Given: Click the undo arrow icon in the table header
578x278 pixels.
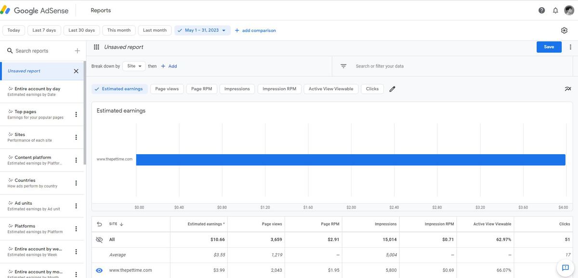Looking at the screenshot, I should tap(99, 224).
